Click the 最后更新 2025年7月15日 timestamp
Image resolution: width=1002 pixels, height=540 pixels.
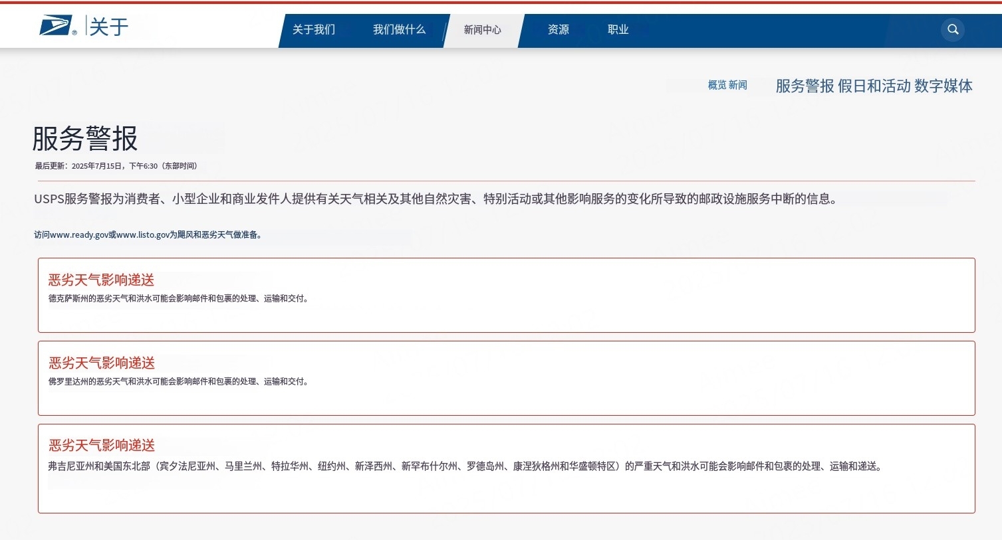coord(116,166)
